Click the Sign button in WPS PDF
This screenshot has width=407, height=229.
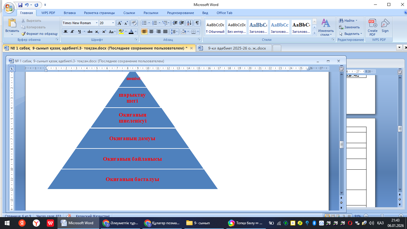click(x=385, y=26)
